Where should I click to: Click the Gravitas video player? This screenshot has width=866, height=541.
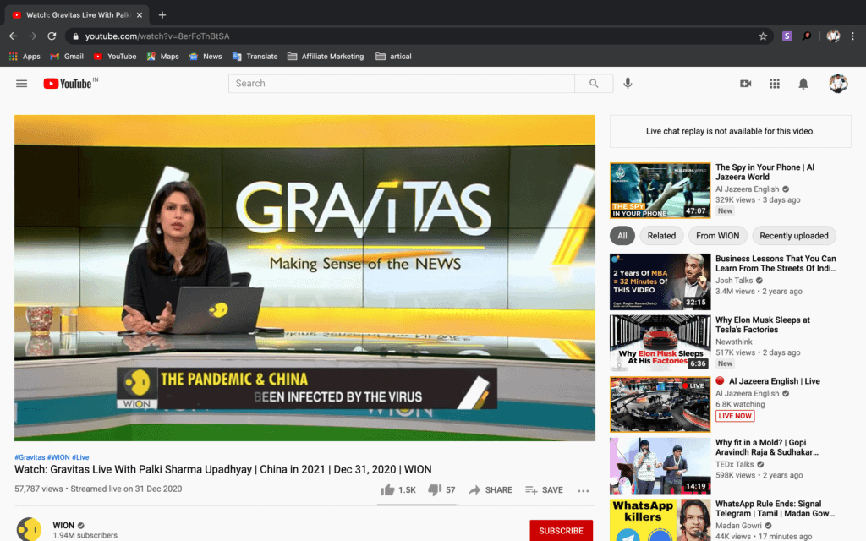(x=304, y=277)
